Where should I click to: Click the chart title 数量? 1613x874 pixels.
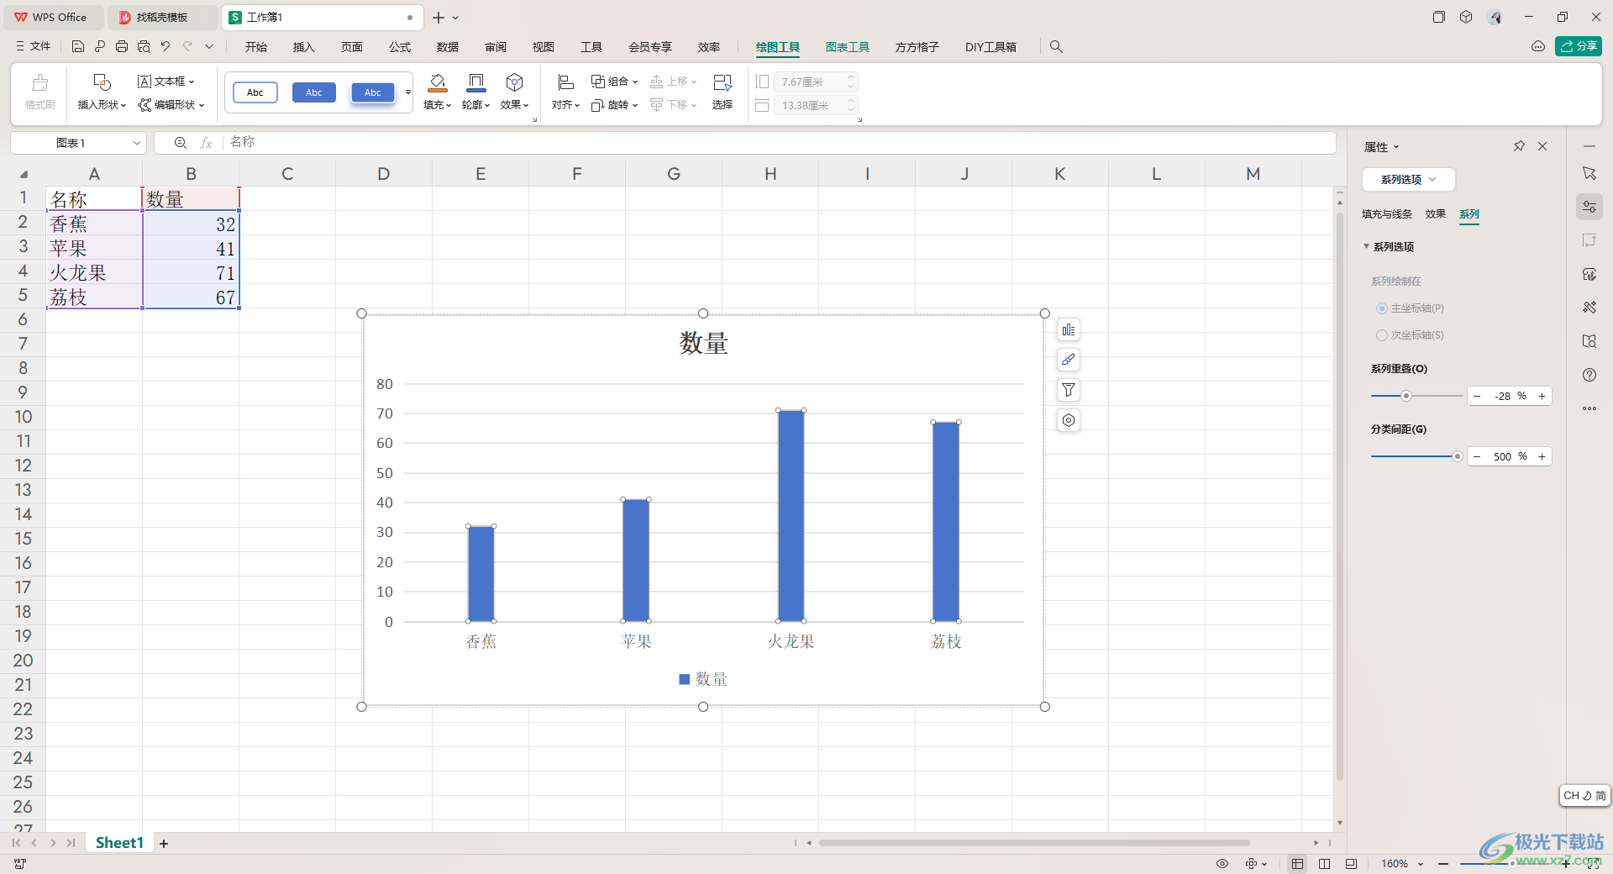703,343
